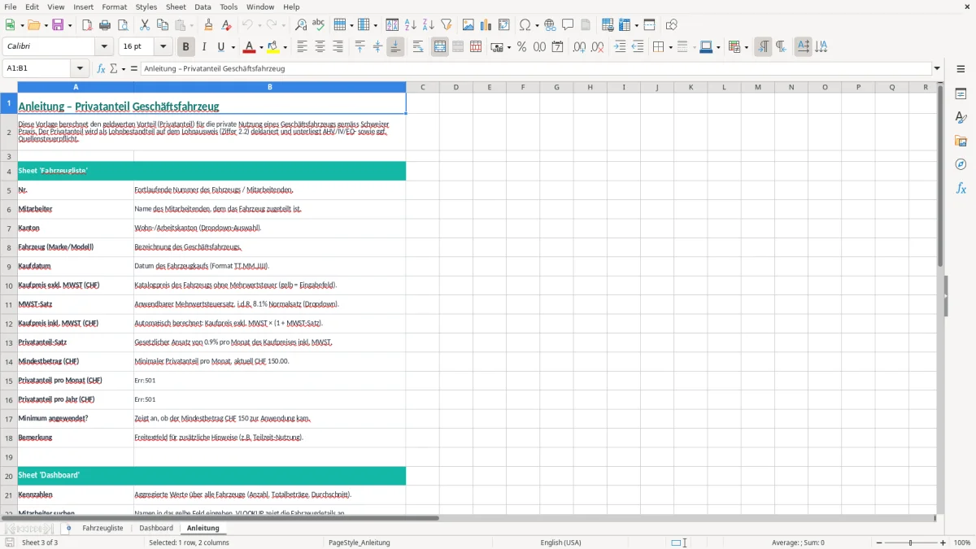Click the Cut scissors icon

point(145,25)
